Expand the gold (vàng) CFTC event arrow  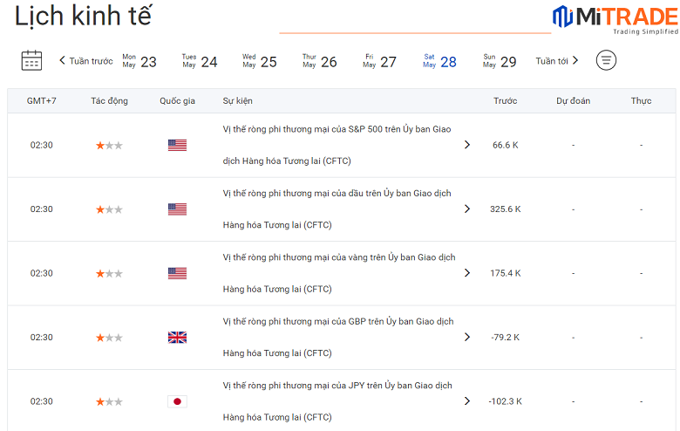[x=466, y=273]
